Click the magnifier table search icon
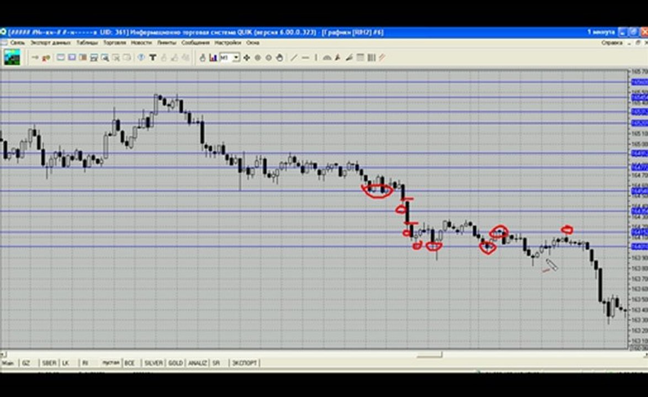This screenshot has width=648, height=397. tap(105, 58)
